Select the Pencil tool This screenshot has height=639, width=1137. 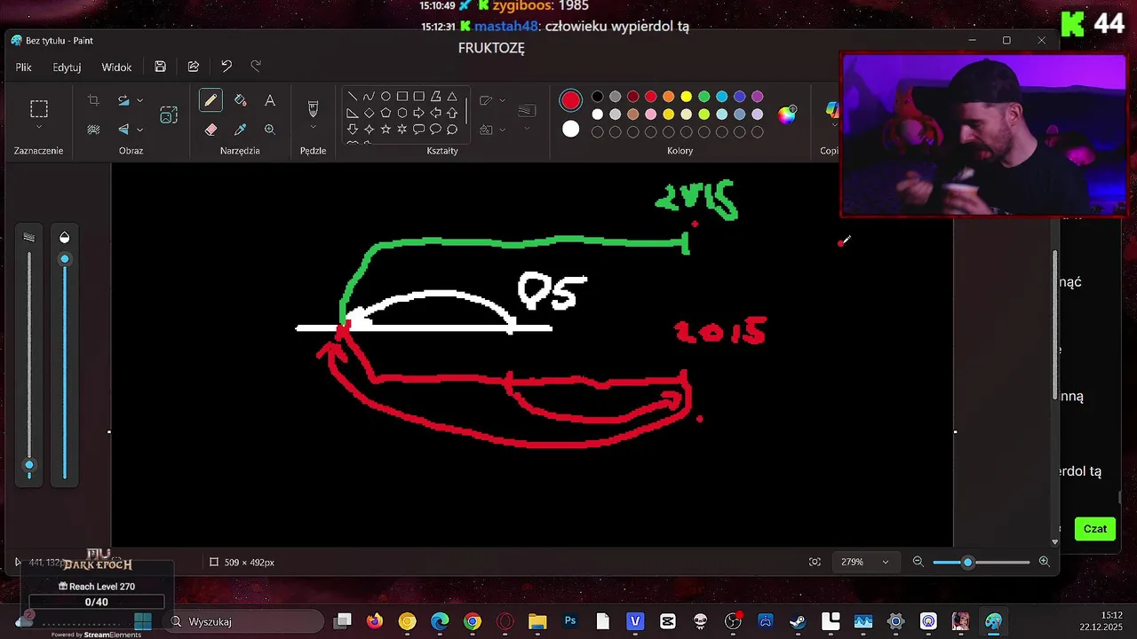pos(211,101)
